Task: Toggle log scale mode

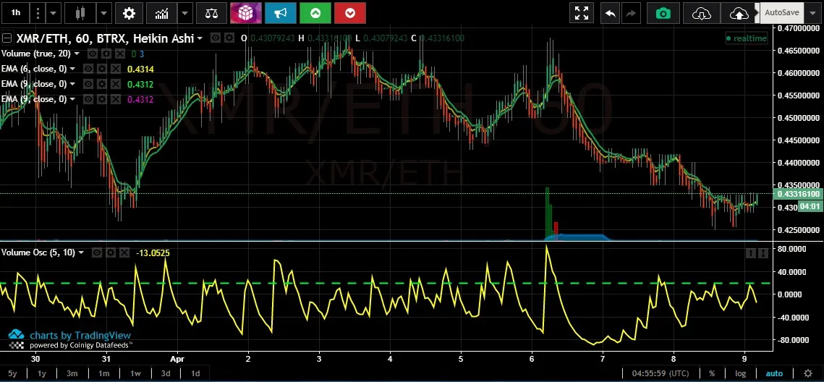Action: [x=740, y=373]
